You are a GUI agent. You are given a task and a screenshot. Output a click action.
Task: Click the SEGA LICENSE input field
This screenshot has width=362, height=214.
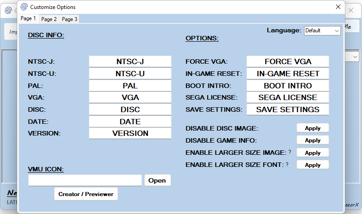pos(287,97)
